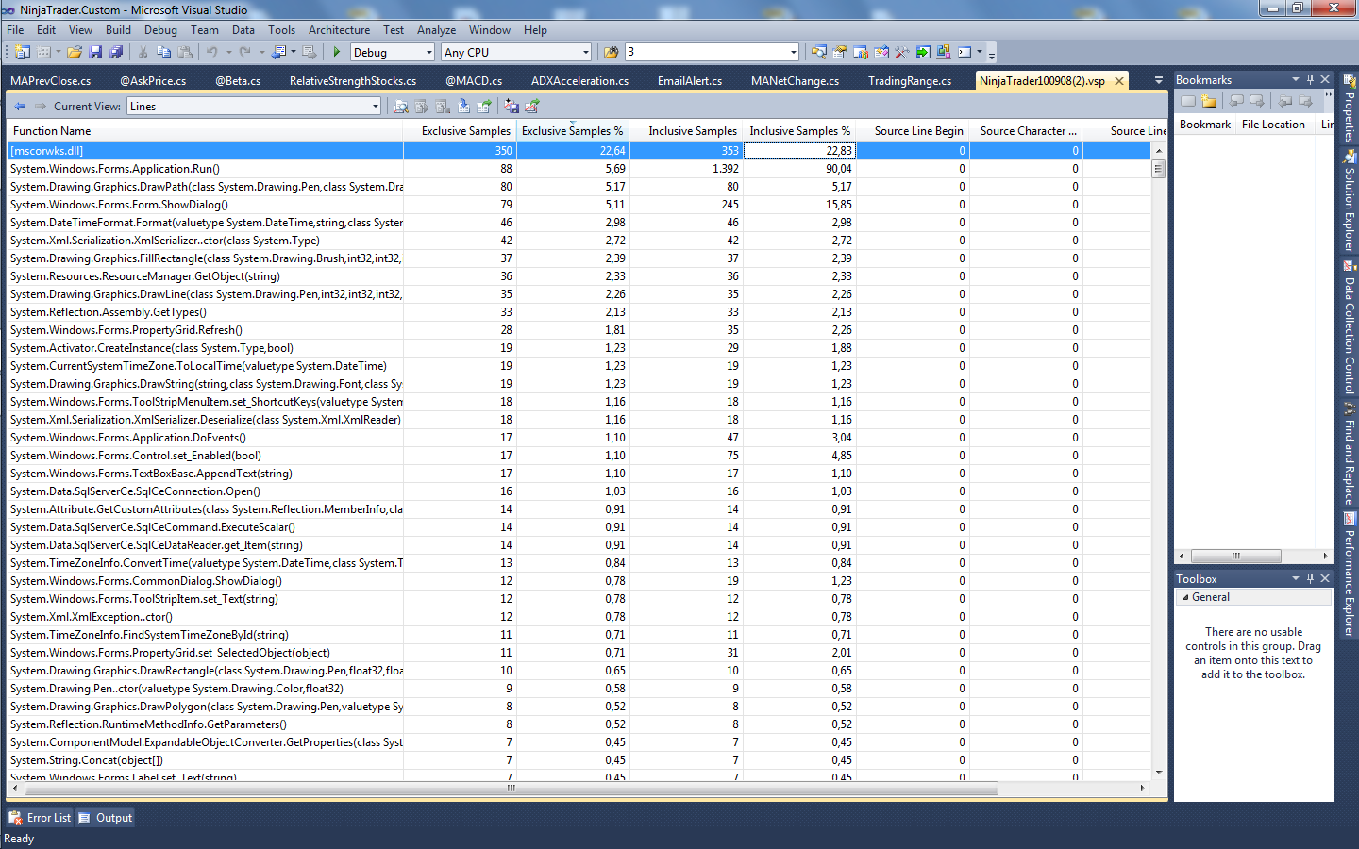The height and width of the screenshot is (849, 1359).
Task: Switch to the @MACD.cs tab
Action: pos(474,81)
